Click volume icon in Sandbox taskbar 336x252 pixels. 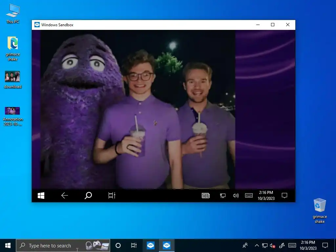tap(236, 196)
